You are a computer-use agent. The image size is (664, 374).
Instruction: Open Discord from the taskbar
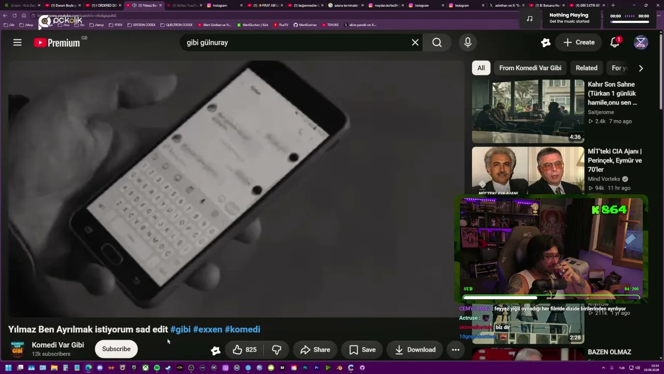(100, 368)
